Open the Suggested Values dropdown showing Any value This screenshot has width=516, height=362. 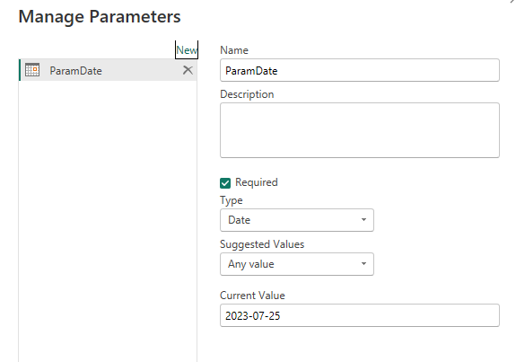click(297, 264)
